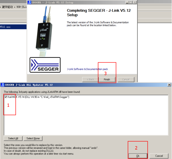Click USB-JLink breadcrumb segment in Explorer window
This screenshot has width=172, height=159.
pyautogui.click(x=21, y=7)
